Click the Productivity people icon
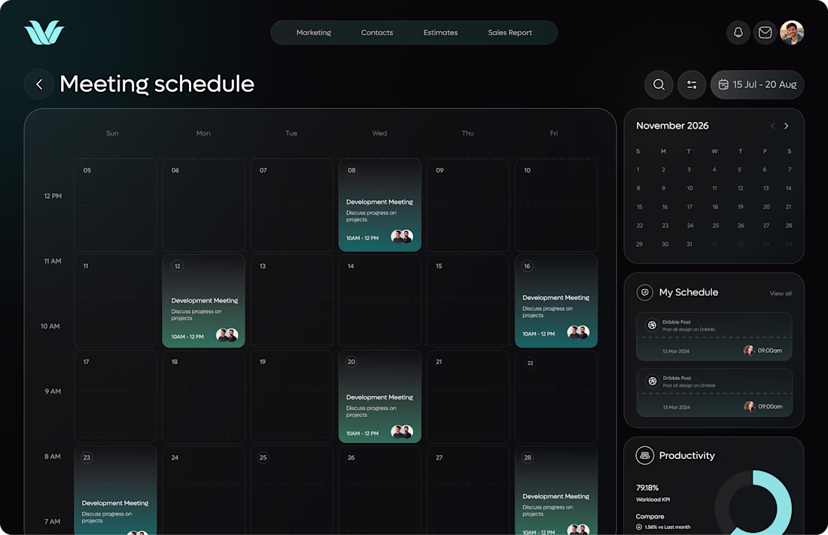The image size is (828, 535). tap(645, 455)
